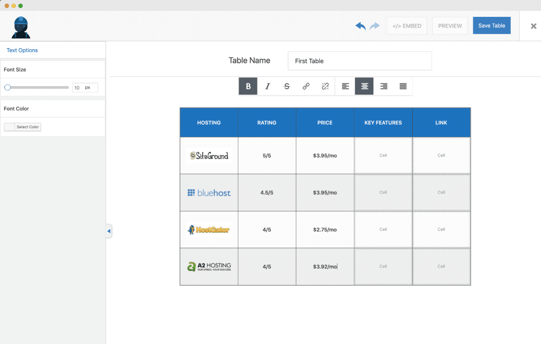Open the Select Color picker

pos(23,127)
